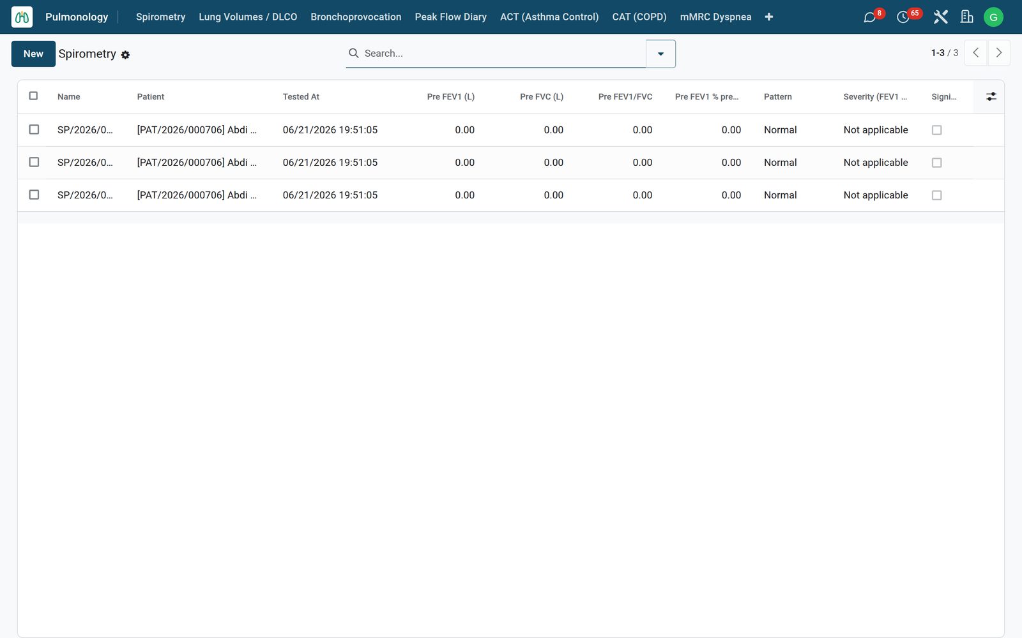Sort by the Tested At column header
Screen dimensions: 1022x638
point(301,96)
